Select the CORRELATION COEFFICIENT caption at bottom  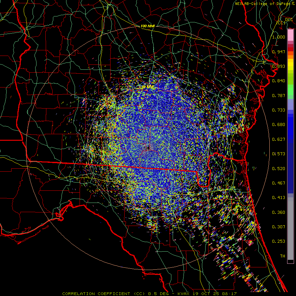(149, 294)
